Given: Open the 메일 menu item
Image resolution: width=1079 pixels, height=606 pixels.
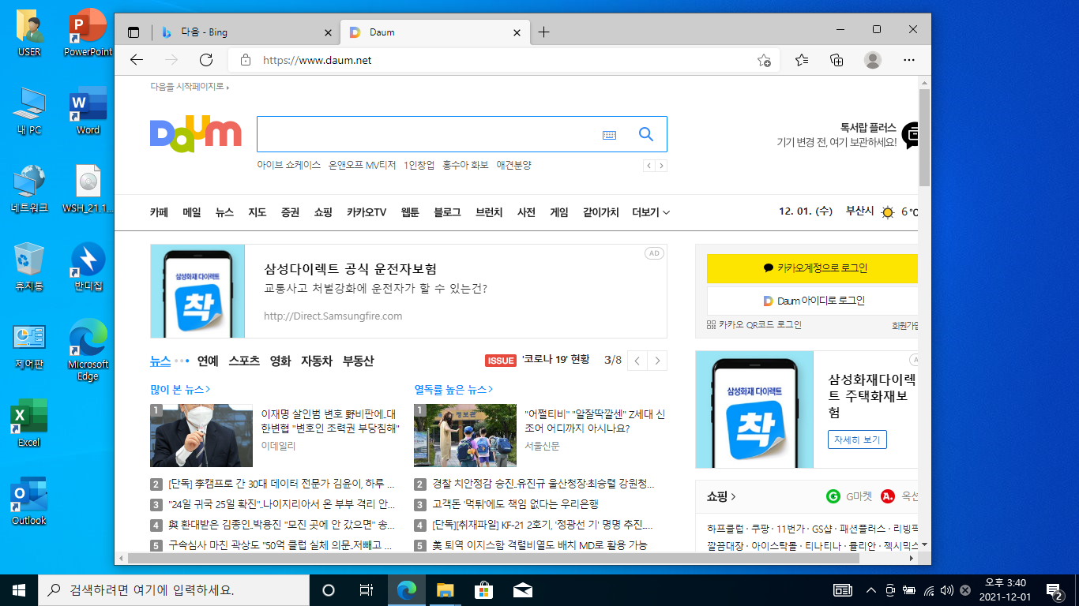Looking at the screenshot, I should pyautogui.click(x=192, y=212).
